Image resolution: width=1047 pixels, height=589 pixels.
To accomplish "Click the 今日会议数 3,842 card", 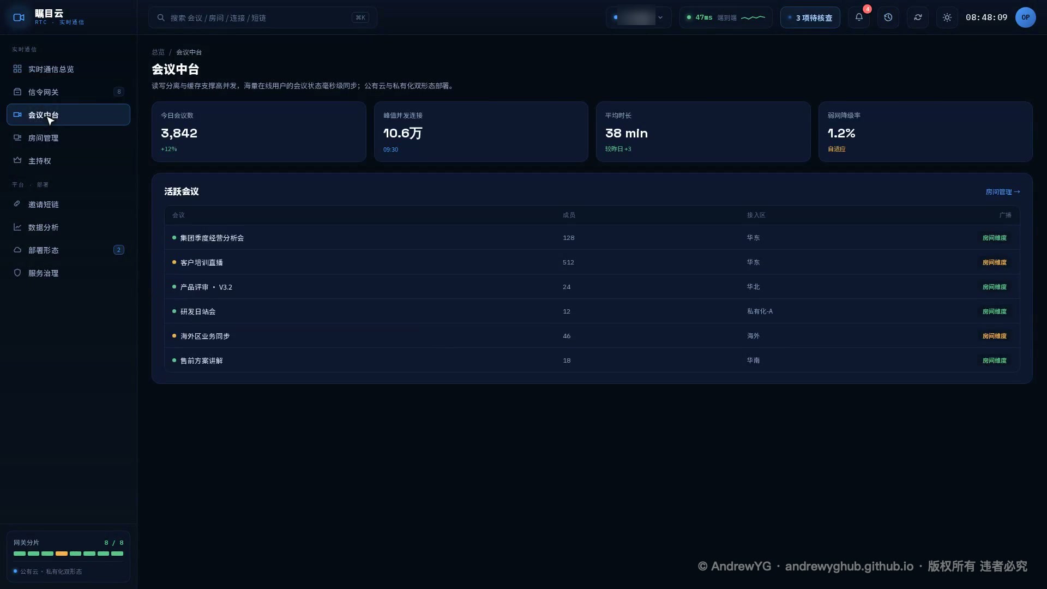I will tap(258, 131).
